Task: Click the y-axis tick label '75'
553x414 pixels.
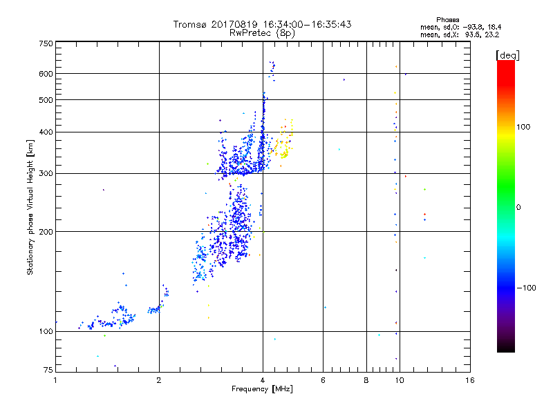Action: pyautogui.click(x=48, y=370)
